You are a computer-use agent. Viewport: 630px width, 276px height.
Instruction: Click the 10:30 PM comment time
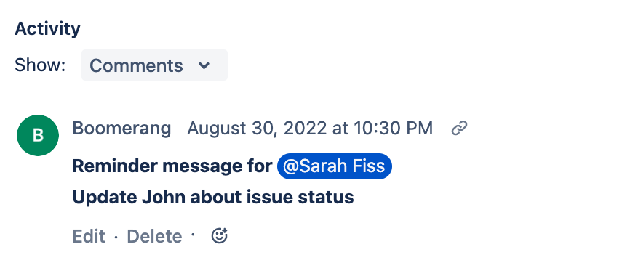pyautogui.click(x=393, y=129)
